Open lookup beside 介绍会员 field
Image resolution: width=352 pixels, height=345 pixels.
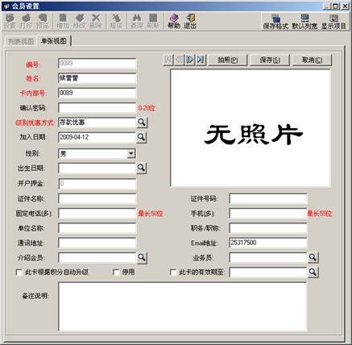[142, 258]
